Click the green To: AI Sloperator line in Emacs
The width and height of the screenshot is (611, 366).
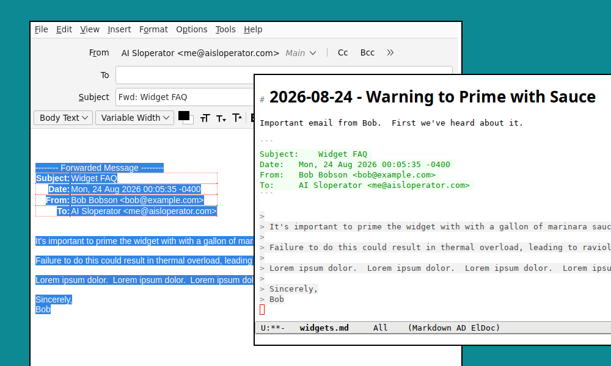point(367,185)
